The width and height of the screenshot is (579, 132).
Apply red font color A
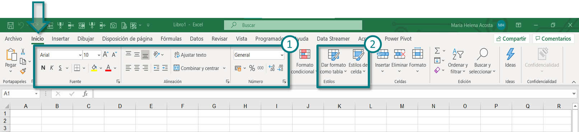(x=108, y=68)
